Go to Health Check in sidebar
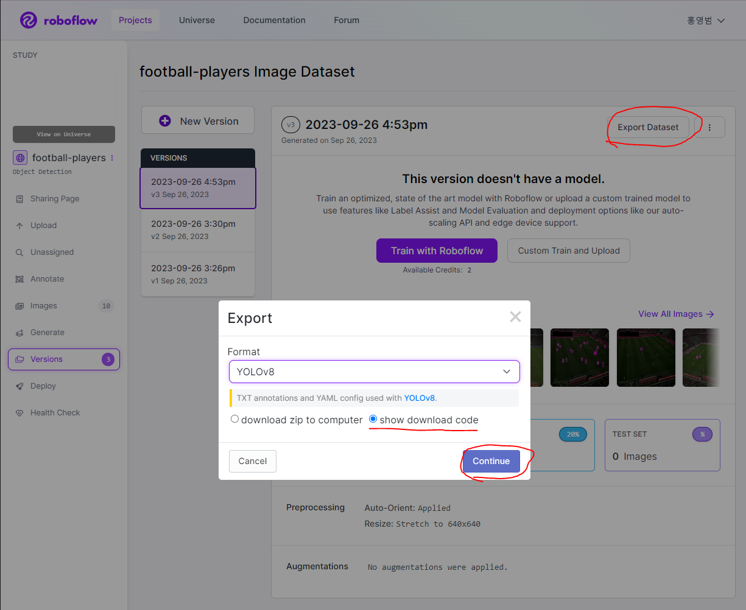This screenshot has width=746, height=610. 55,413
